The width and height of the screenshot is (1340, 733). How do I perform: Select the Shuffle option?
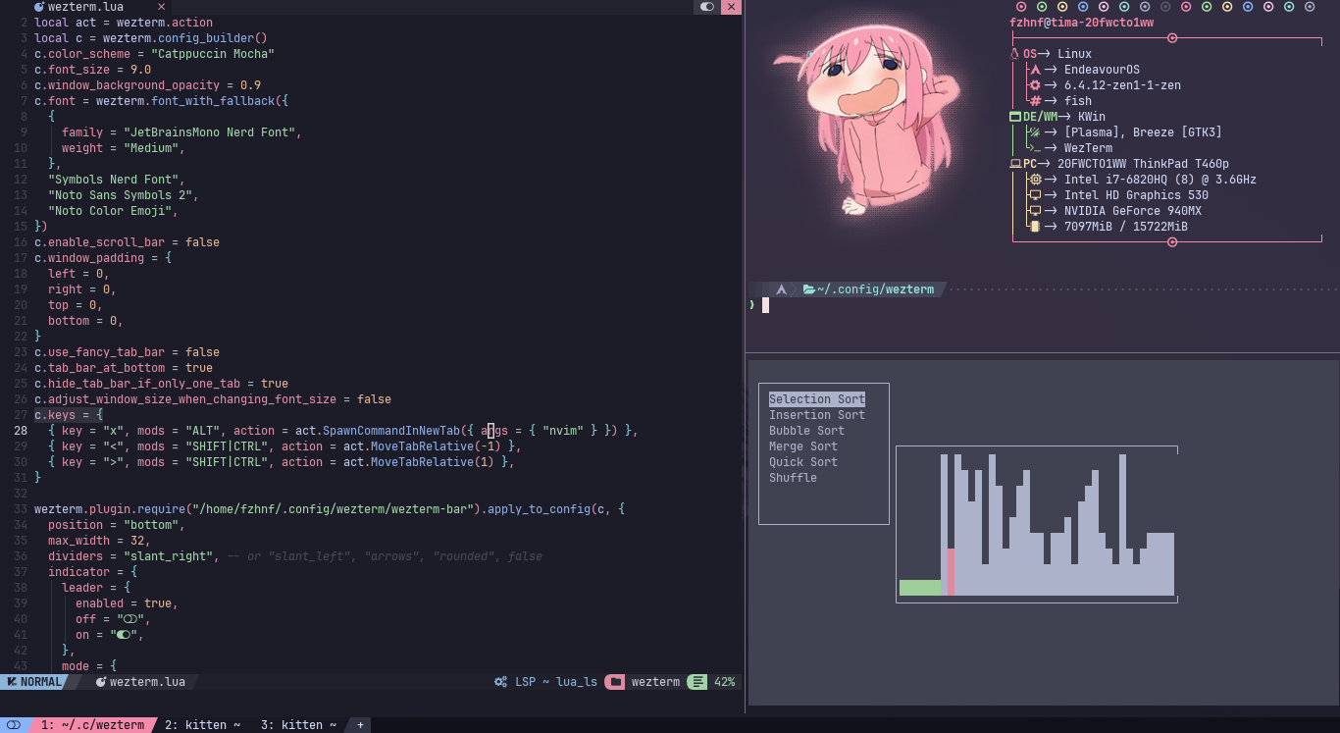coord(793,478)
